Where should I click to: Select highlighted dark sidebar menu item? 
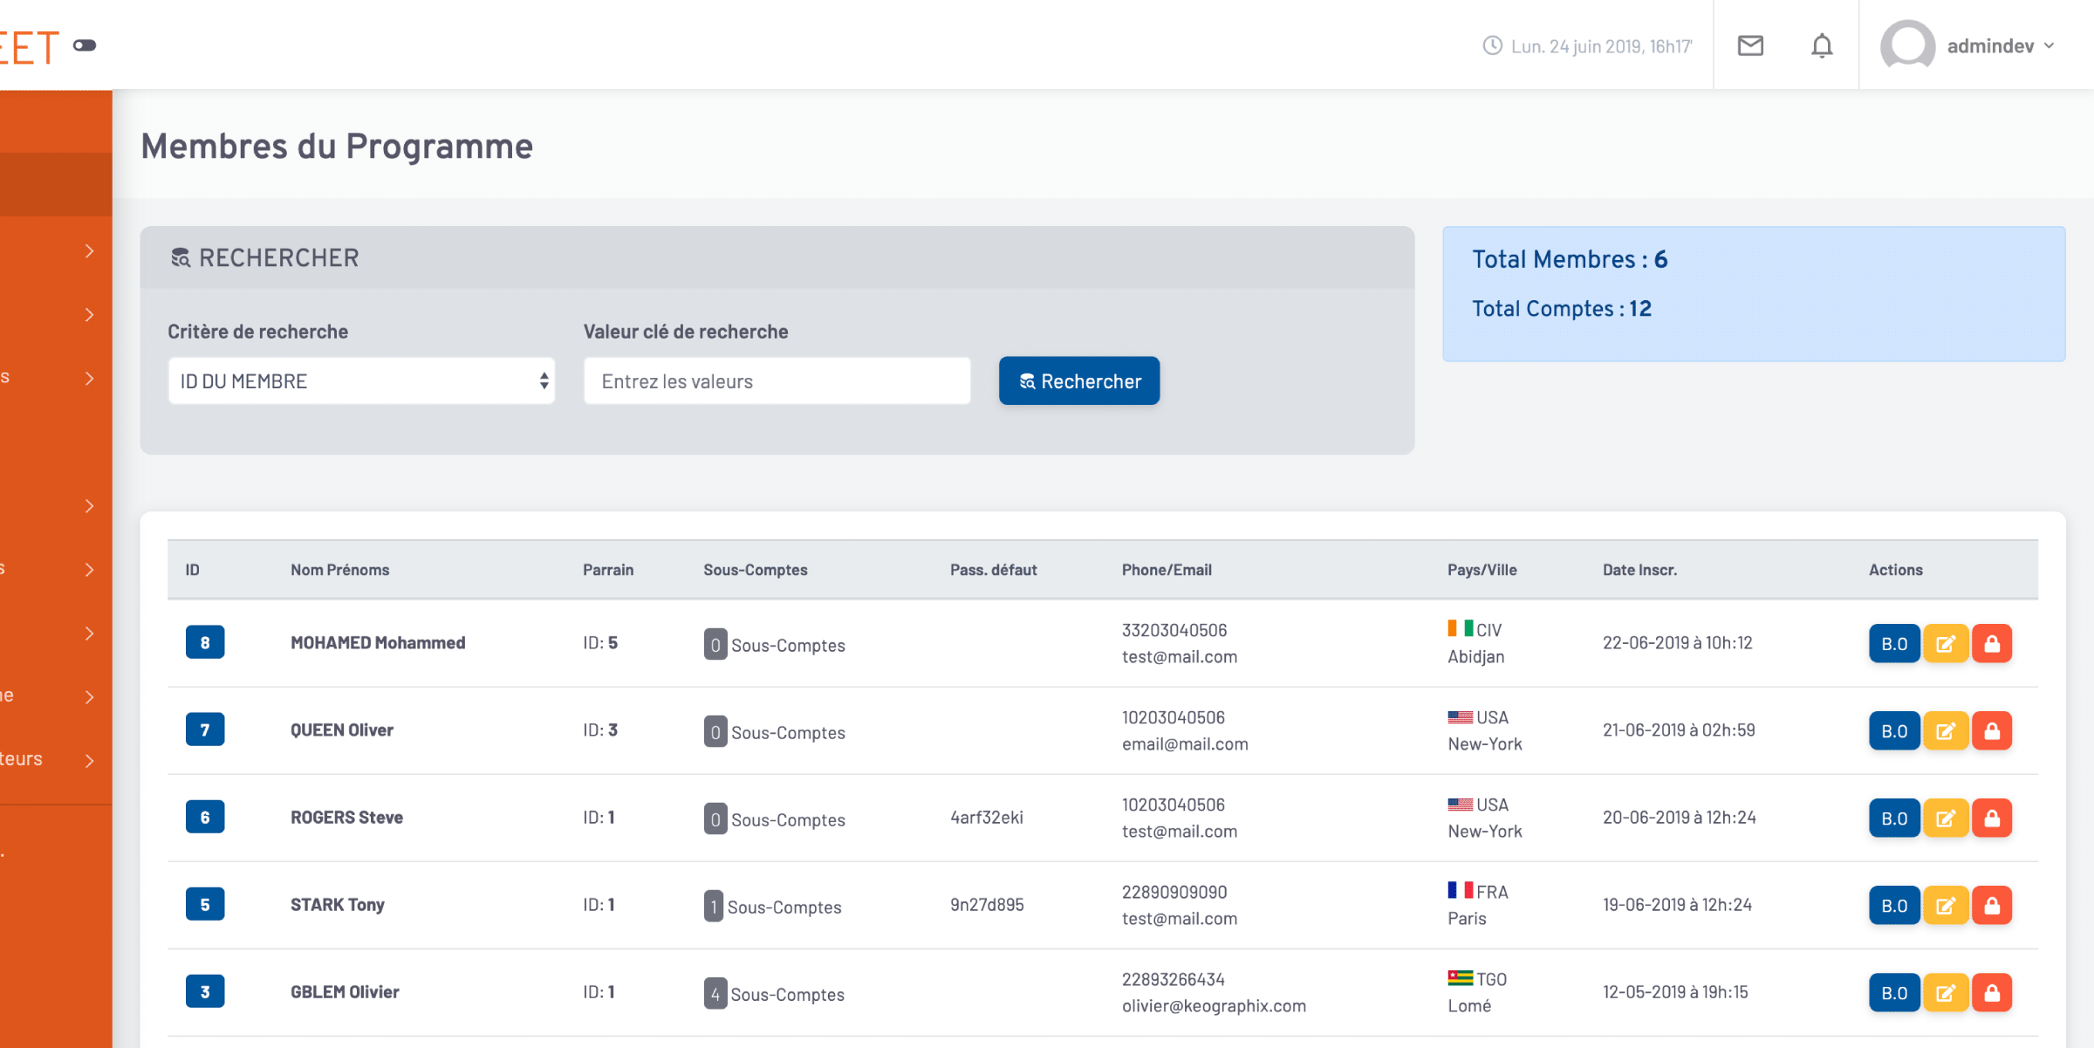point(56,184)
